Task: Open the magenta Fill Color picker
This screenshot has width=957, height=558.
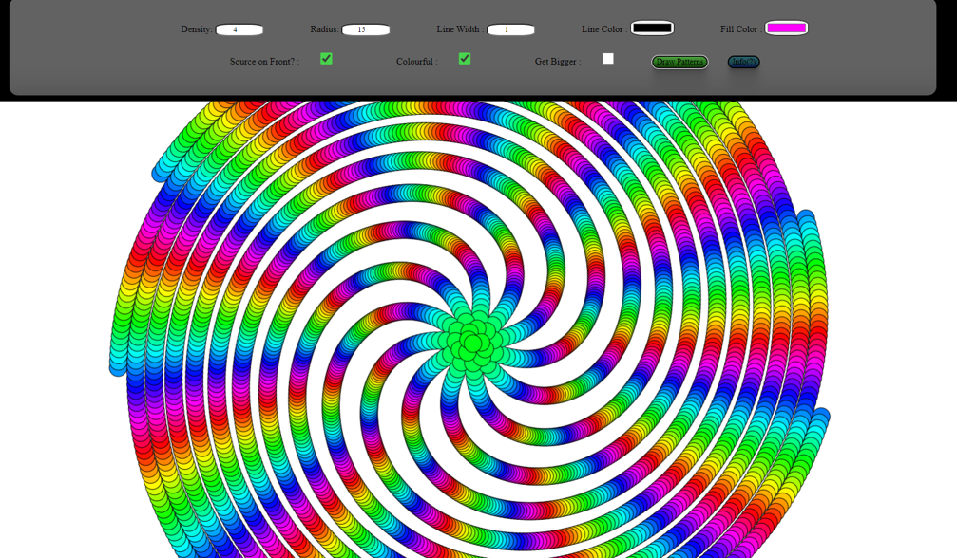Action: [786, 28]
